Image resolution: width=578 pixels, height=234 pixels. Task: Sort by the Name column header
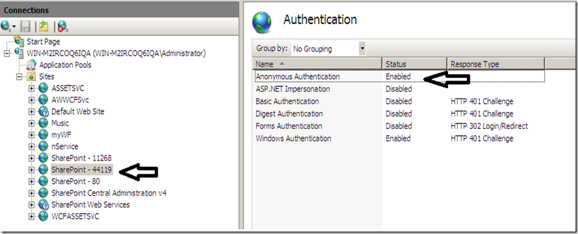click(x=317, y=64)
